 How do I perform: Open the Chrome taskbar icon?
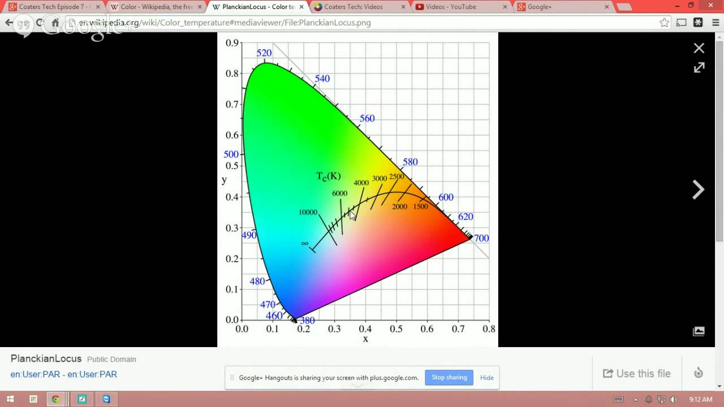(x=55, y=399)
